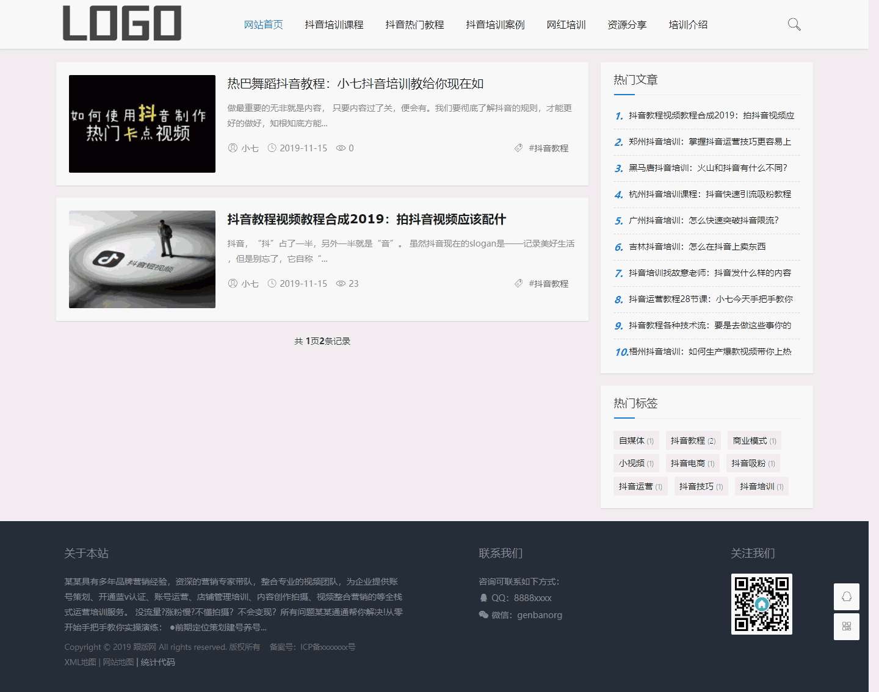Click the WeChat icon in footer
The image size is (879, 692).
(x=483, y=615)
